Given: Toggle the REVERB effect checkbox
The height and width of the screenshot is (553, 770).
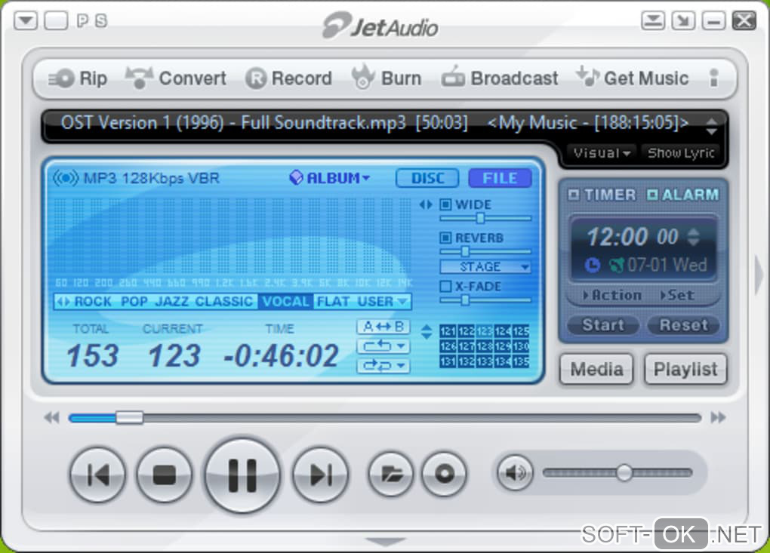Looking at the screenshot, I should point(445,238).
